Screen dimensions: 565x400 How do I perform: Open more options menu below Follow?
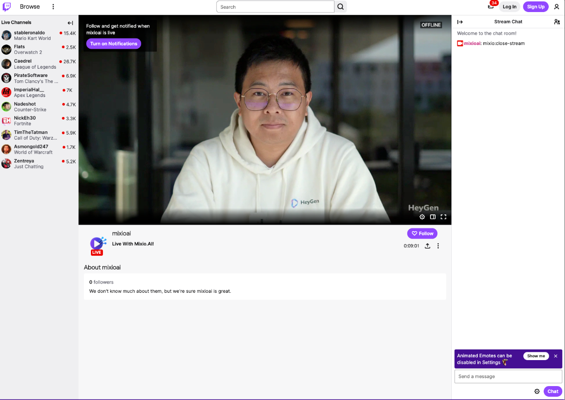pyautogui.click(x=438, y=246)
